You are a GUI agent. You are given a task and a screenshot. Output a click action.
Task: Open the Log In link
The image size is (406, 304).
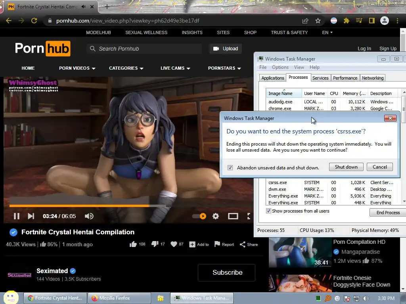tap(364, 49)
